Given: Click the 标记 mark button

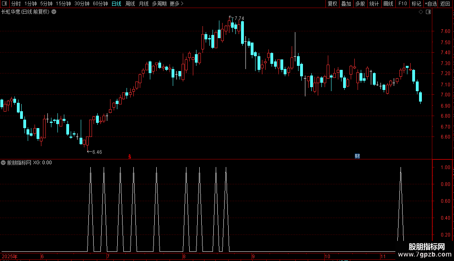Looking at the screenshot, I should [x=416, y=4].
